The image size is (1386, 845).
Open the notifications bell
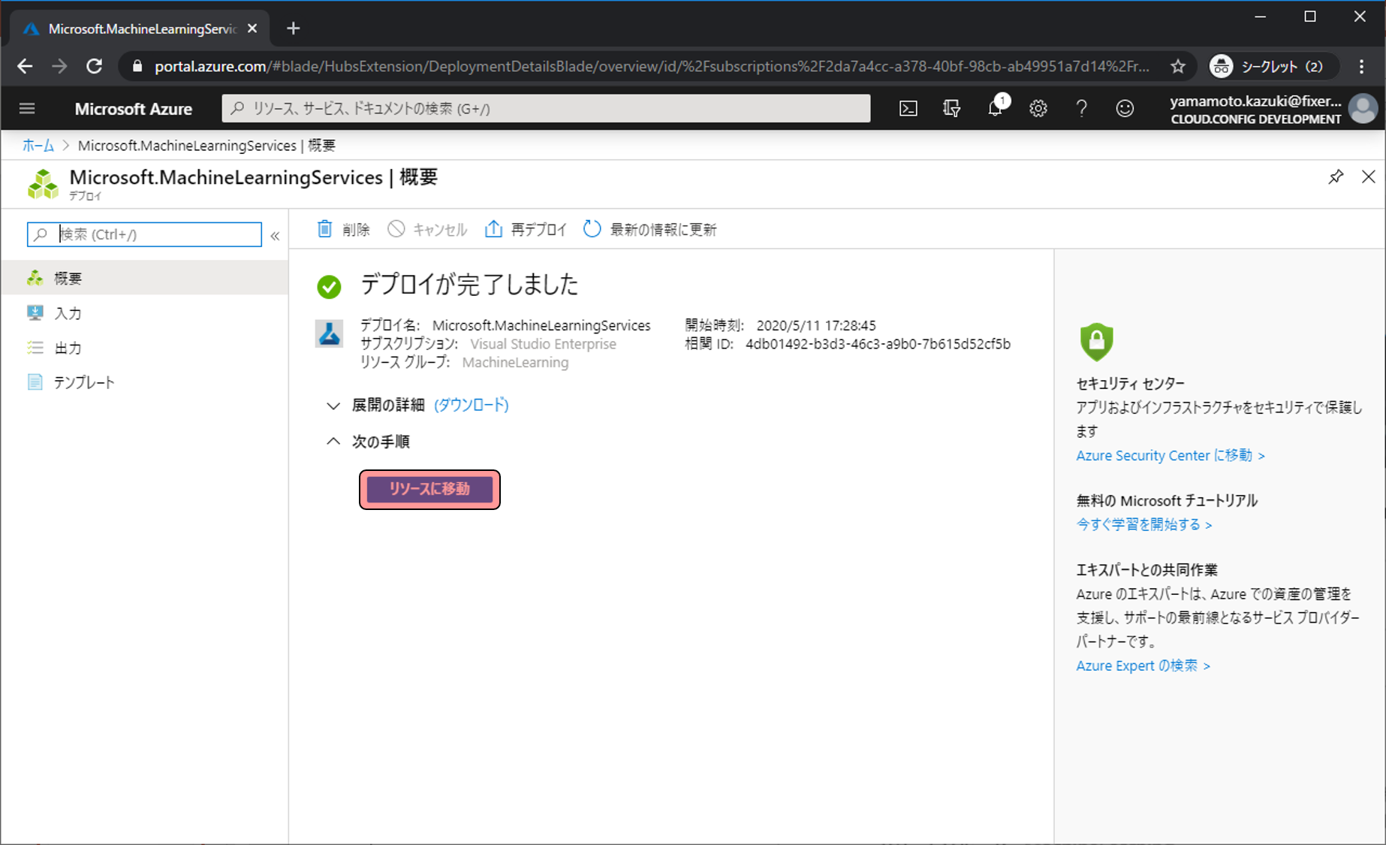click(995, 109)
